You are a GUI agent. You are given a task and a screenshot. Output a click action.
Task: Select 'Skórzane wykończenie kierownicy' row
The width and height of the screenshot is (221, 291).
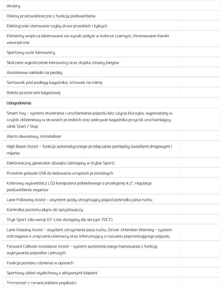[63, 62]
